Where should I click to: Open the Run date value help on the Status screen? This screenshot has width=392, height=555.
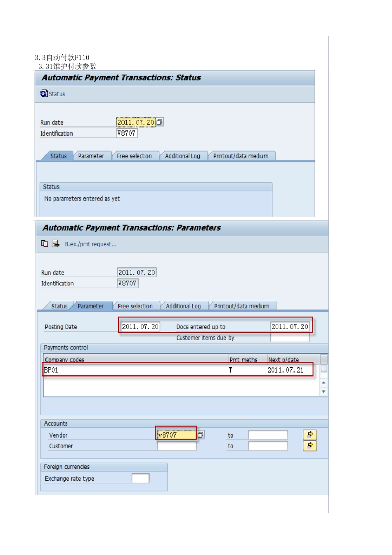[x=160, y=122]
